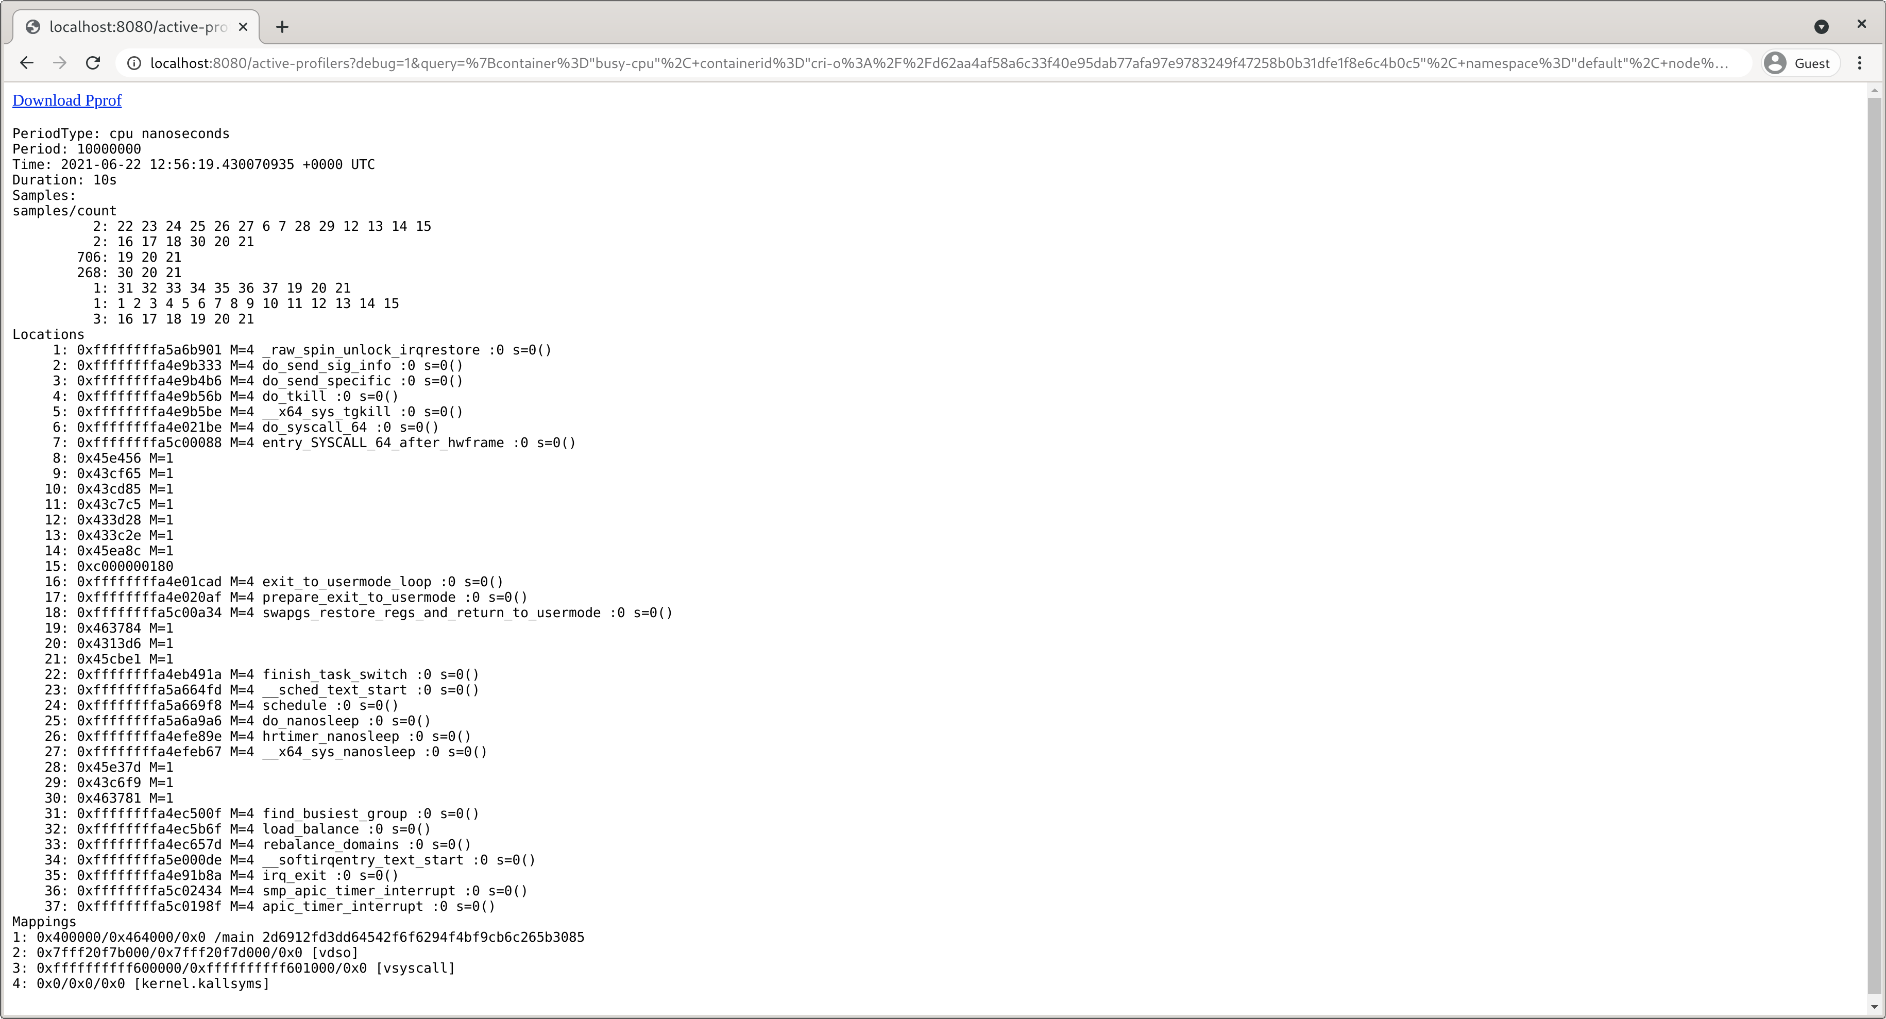Click location 30 address 0x463781

[109, 798]
